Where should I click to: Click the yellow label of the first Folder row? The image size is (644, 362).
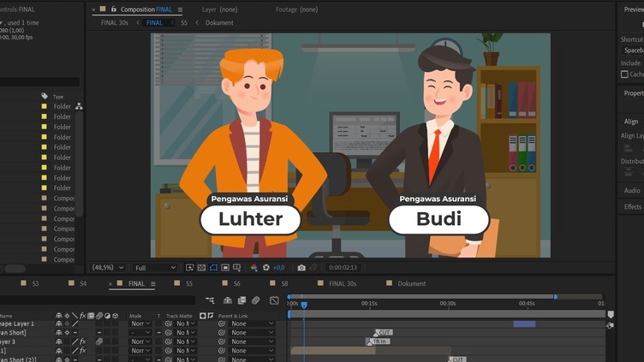(44, 106)
